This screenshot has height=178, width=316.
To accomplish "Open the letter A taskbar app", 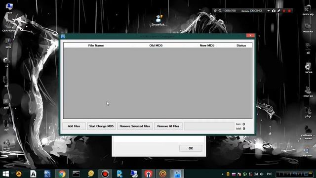I will [33, 174].
